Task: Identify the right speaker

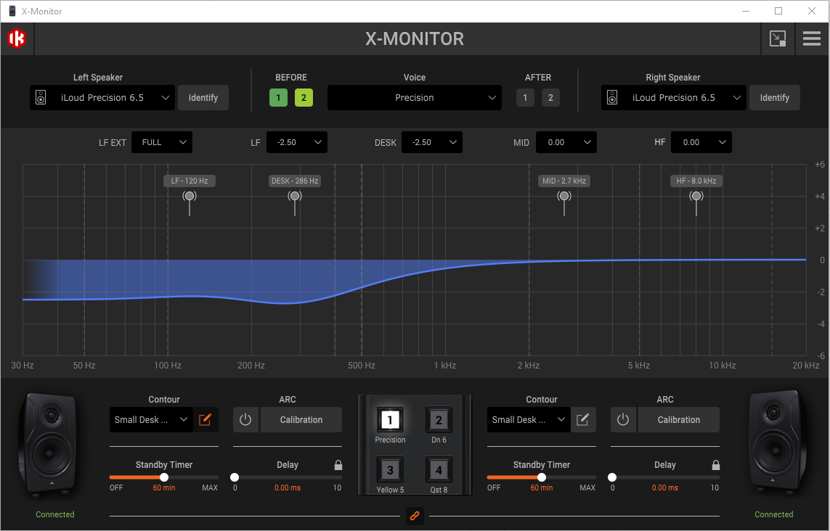Action: 774,98
